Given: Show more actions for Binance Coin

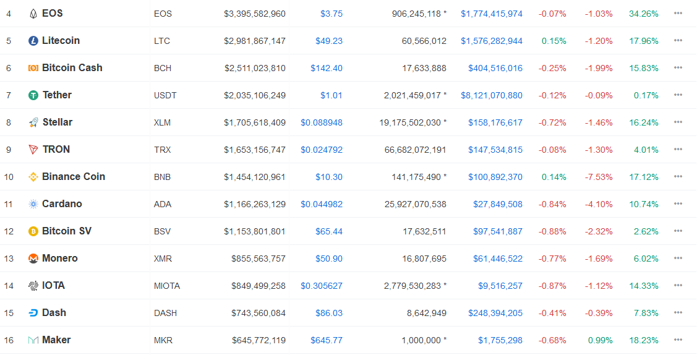Looking at the screenshot, I should coord(678,176).
